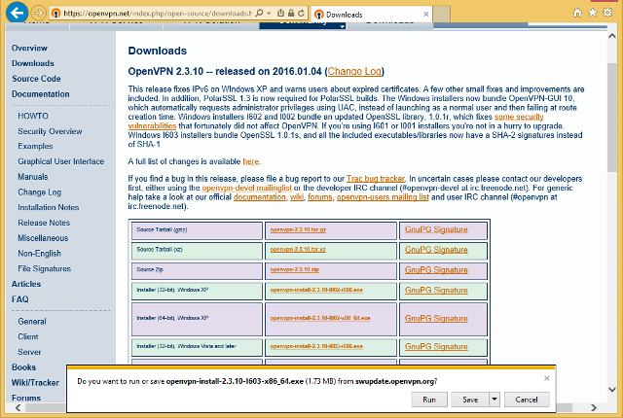This screenshot has height=418, width=623.
Task: Click the OpenVPN site icon in address bar
Action: [x=56, y=14]
